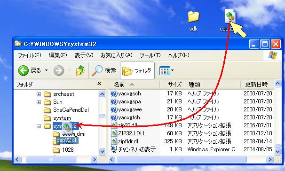The width and height of the screenshot is (285, 171).
Task: Expand the Sun folder node
Action: 39,102
